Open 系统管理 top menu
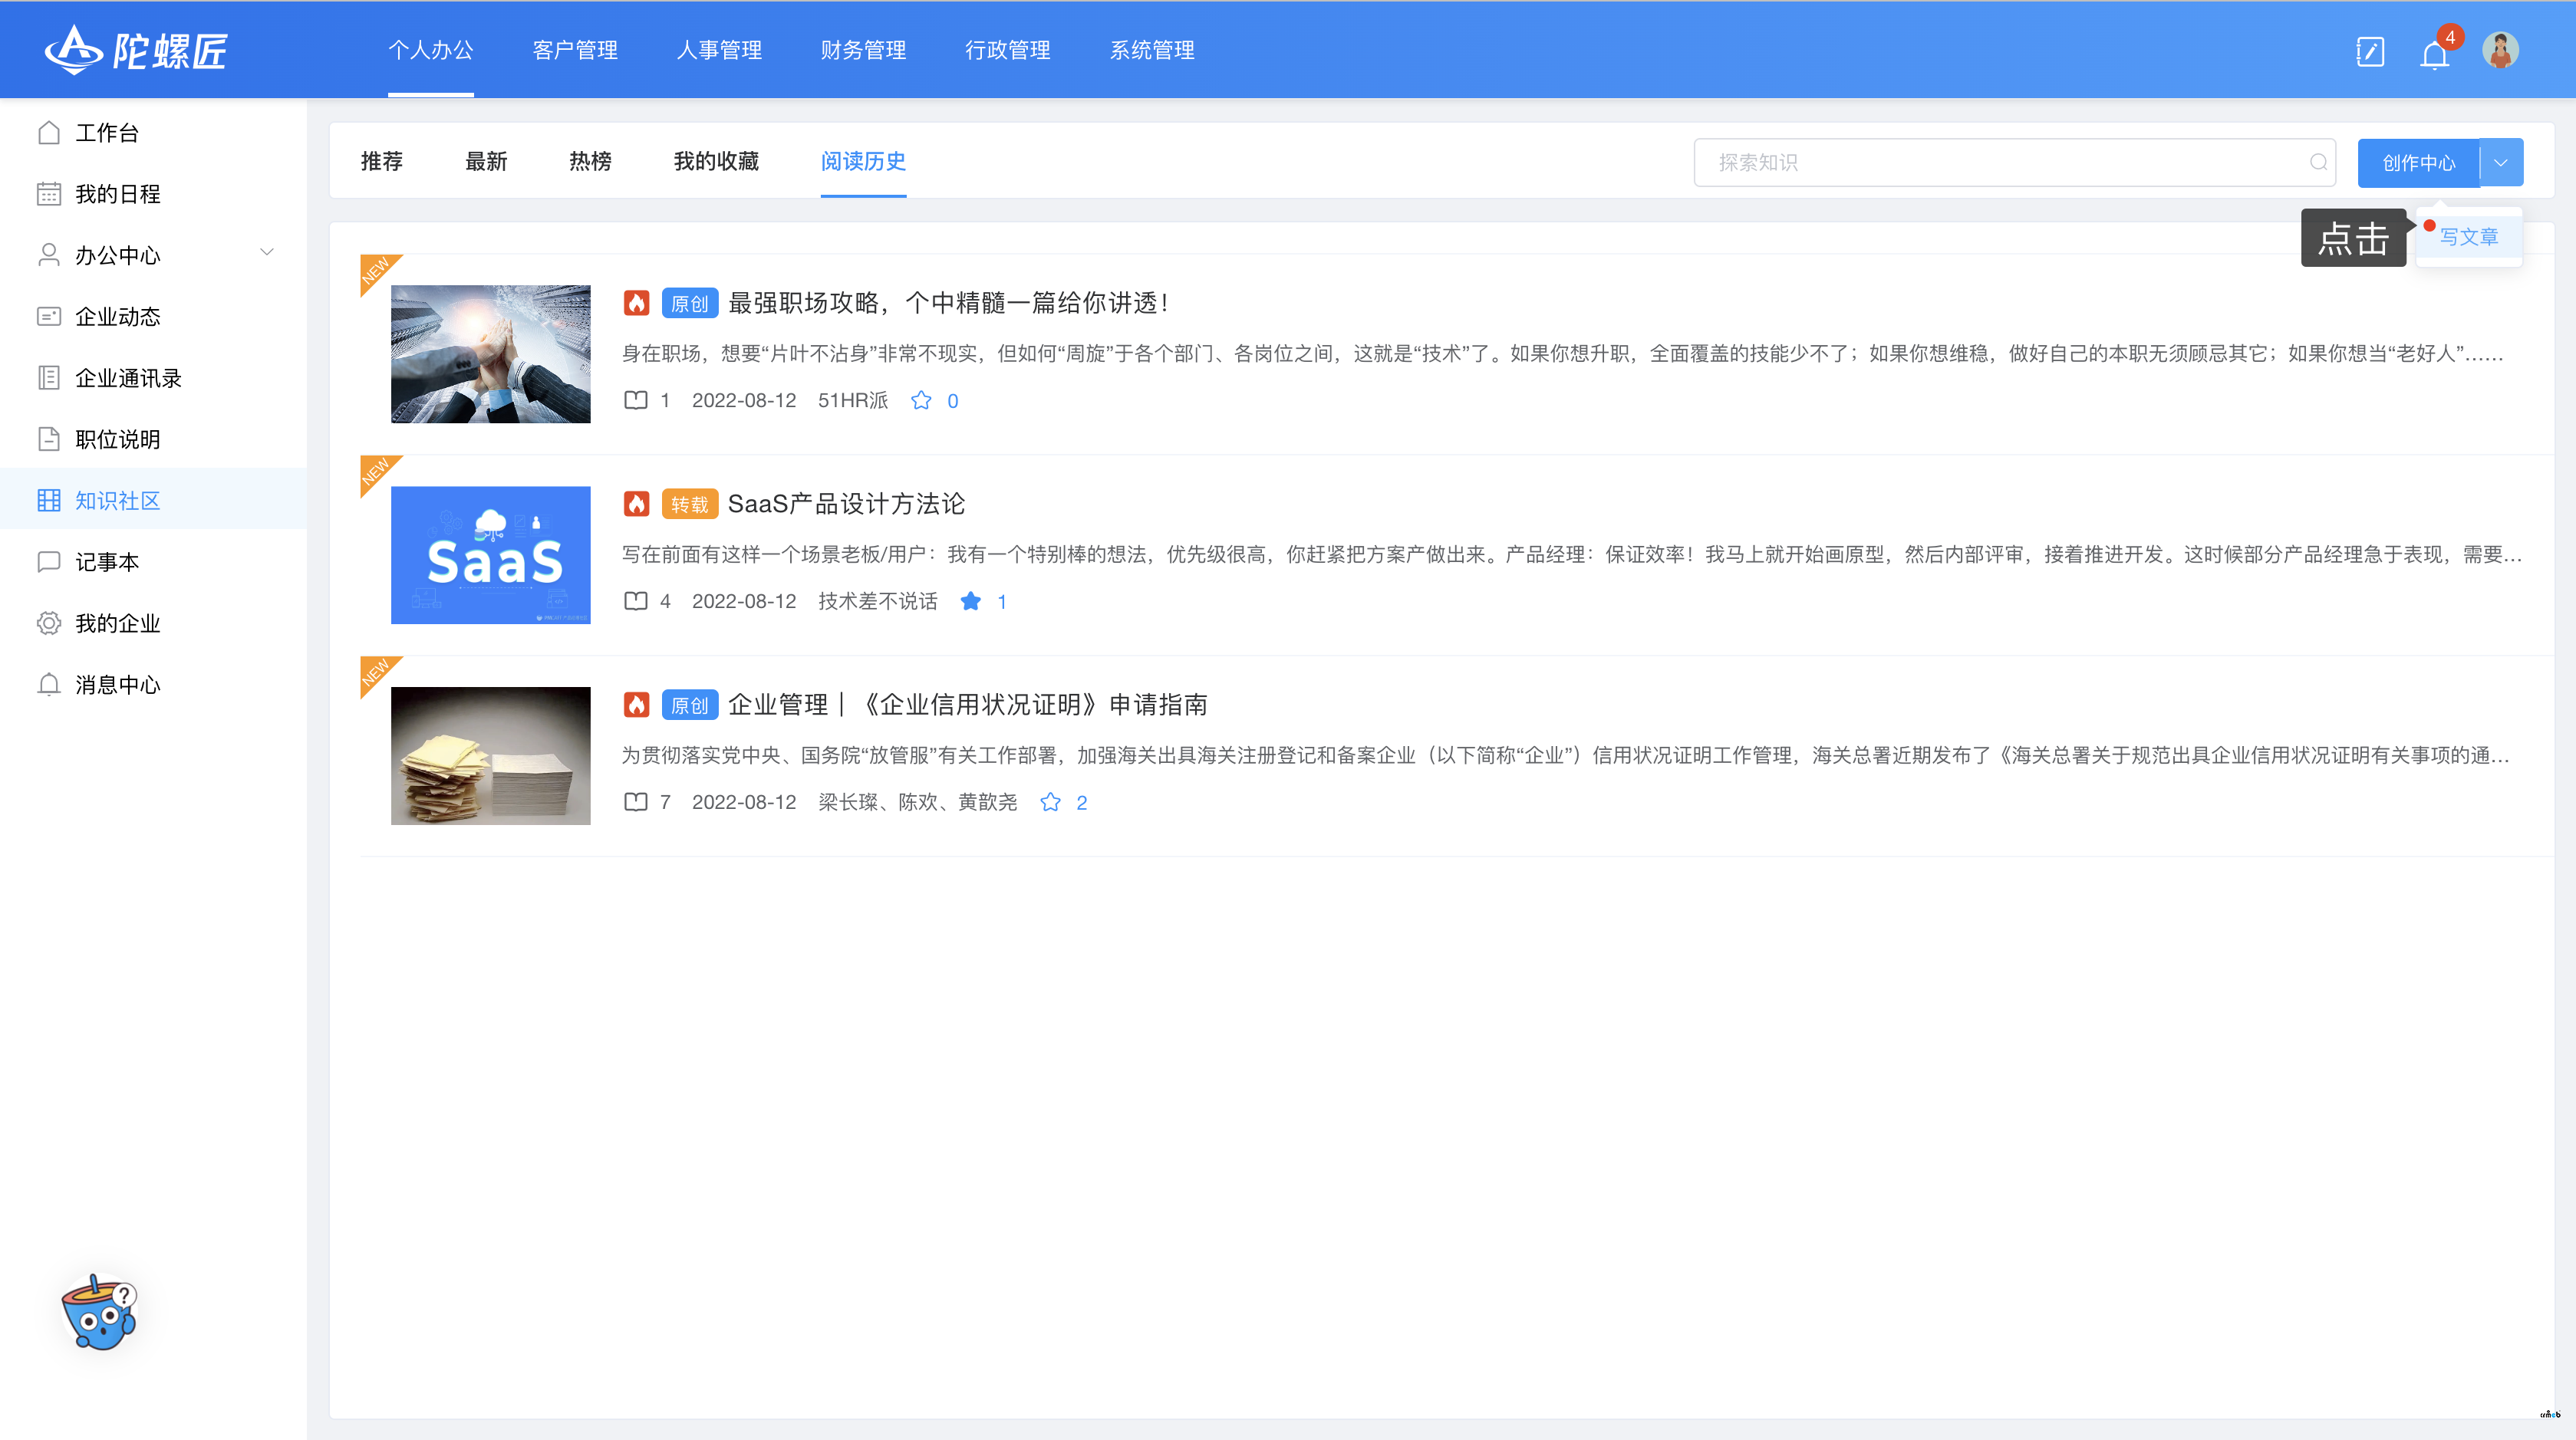2576x1440 pixels. [1152, 50]
